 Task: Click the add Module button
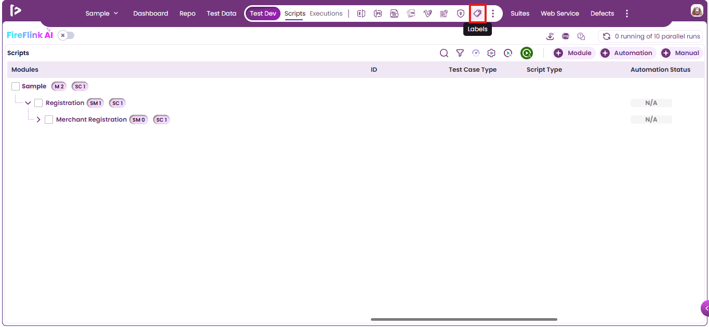tap(573, 53)
